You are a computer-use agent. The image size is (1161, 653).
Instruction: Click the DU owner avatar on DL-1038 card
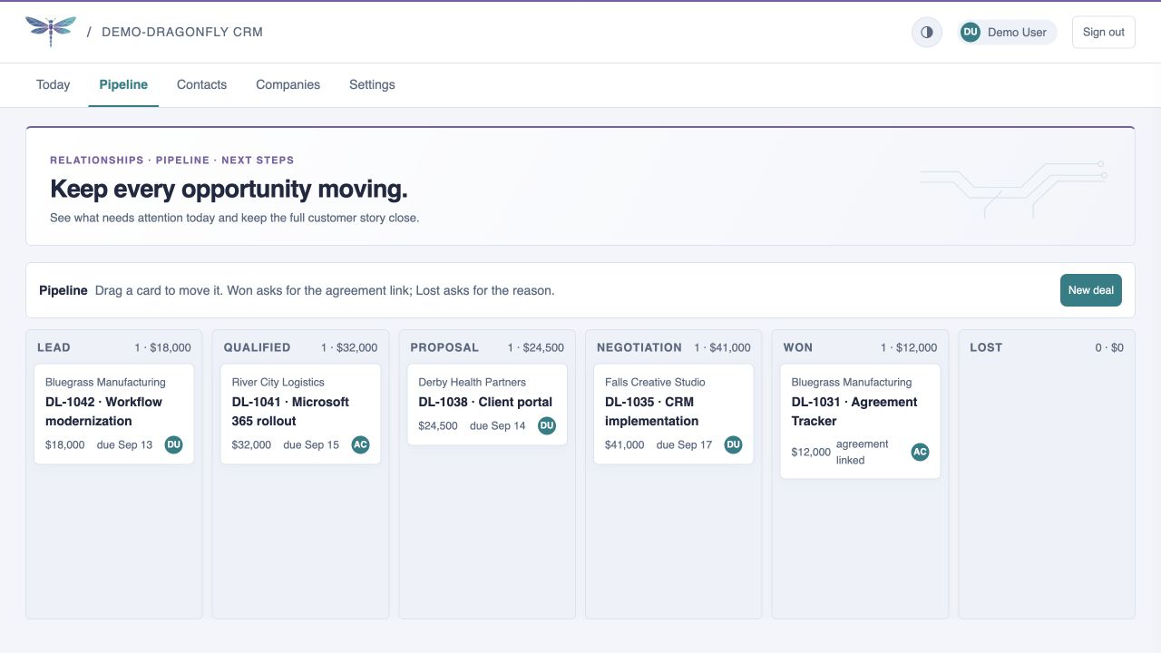(546, 425)
